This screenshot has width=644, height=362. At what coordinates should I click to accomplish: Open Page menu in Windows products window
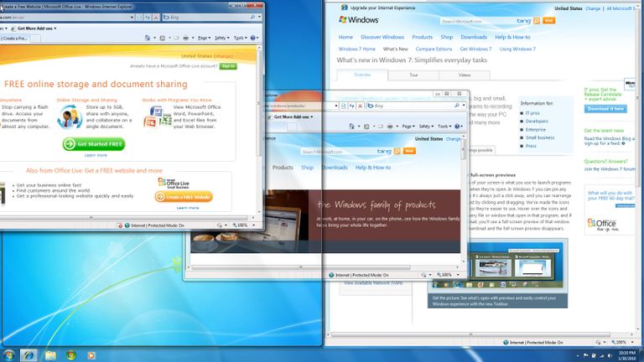[x=408, y=127]
